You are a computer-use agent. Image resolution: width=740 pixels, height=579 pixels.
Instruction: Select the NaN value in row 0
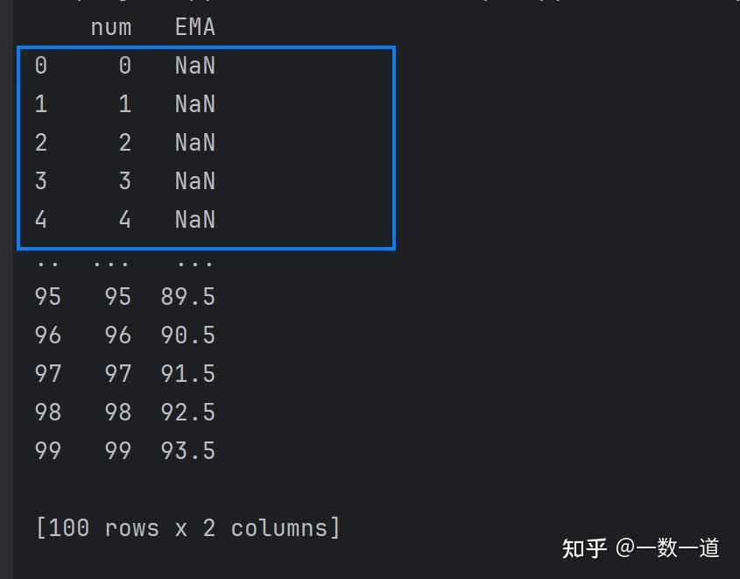[x=194, y=66]
